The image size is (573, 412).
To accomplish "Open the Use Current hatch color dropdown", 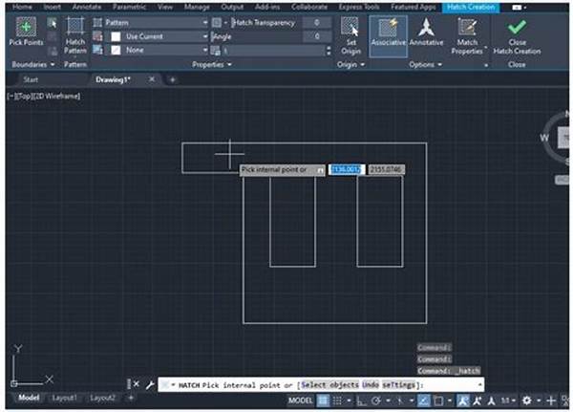I will [x=155, y=35].
